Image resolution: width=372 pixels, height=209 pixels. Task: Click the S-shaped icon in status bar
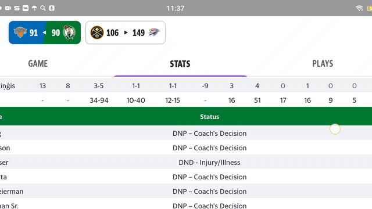(x=17, y=8)
